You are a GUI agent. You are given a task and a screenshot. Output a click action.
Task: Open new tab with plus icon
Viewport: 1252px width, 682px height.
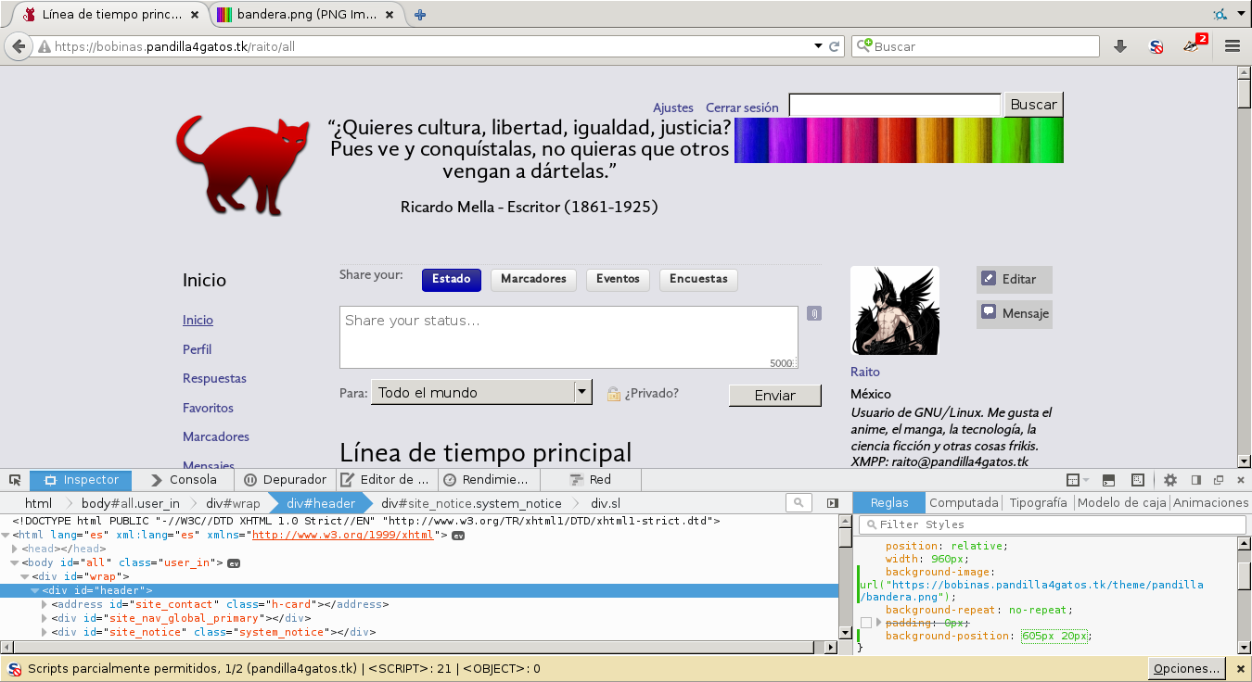[420, 15]
